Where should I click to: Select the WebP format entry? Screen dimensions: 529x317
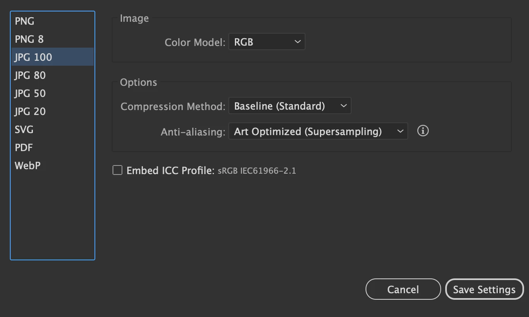coord(28,166)
